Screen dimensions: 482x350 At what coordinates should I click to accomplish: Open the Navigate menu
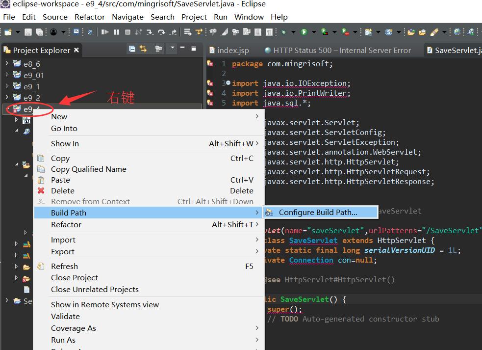(x=127, y=17)
